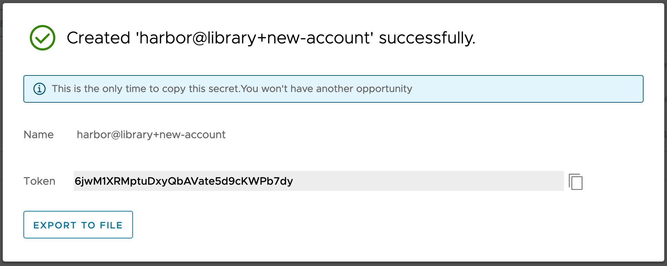Click the copy-to-clipboard icon beside the token
This screenshot has width=667, height=266.
[x=576, y=182]
